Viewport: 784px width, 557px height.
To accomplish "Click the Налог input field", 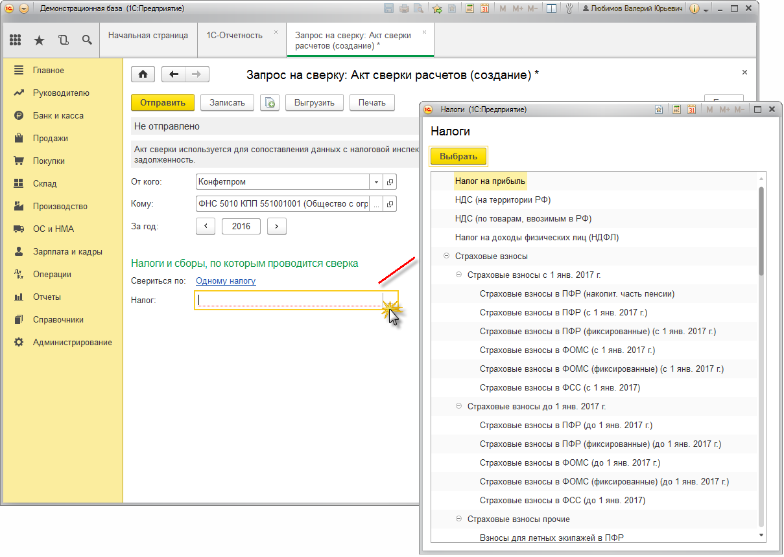I will [x=289, y=300].
